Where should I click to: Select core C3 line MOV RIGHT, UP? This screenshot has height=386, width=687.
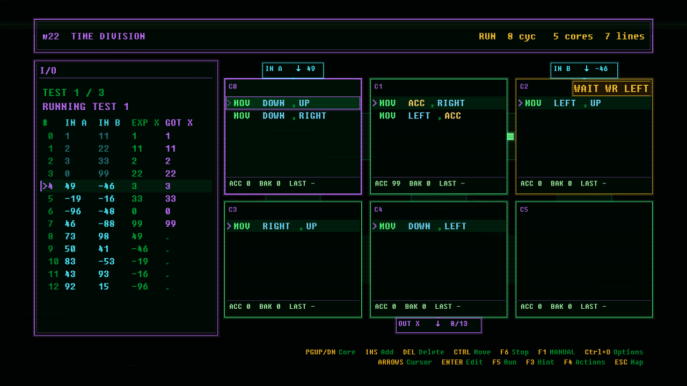[293, 226]
